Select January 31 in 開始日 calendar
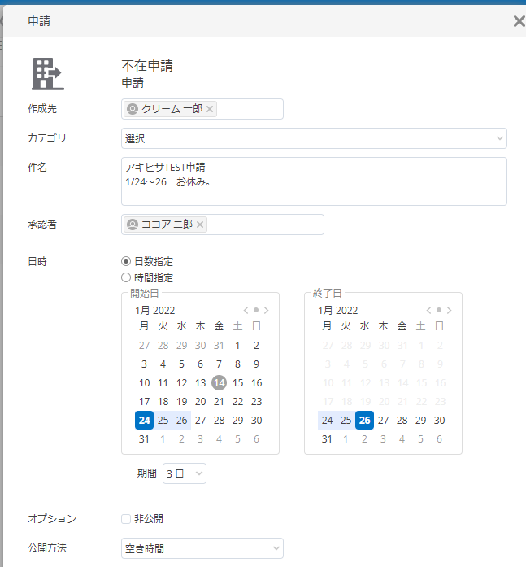This screenshot has height=567, width=526. click(144, 439)
